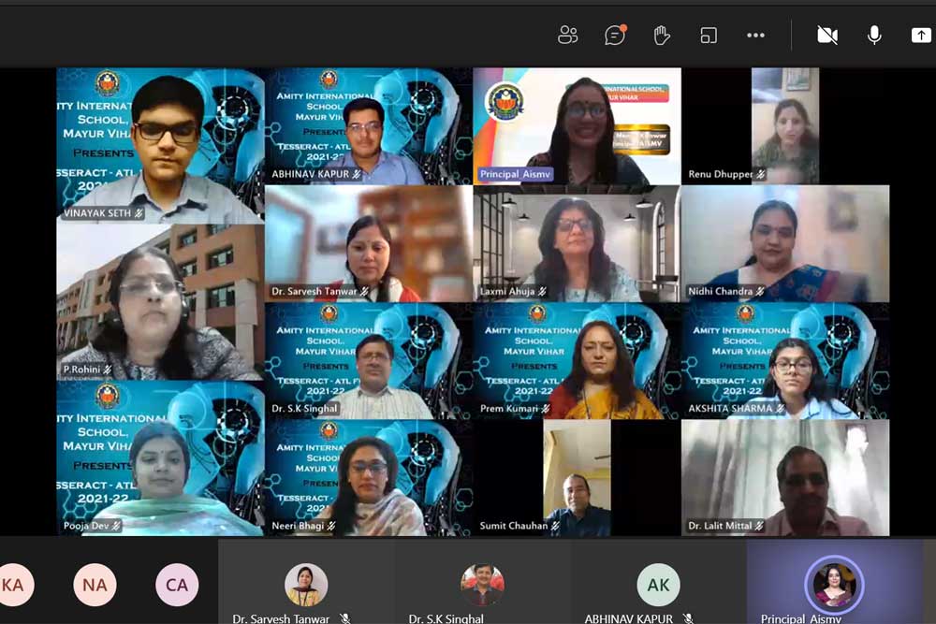Click mic-off icon on Dr. Lalit Mittal label
Image resolution: width=936 pixels, height=624 pixels.
tap(759, 526)
